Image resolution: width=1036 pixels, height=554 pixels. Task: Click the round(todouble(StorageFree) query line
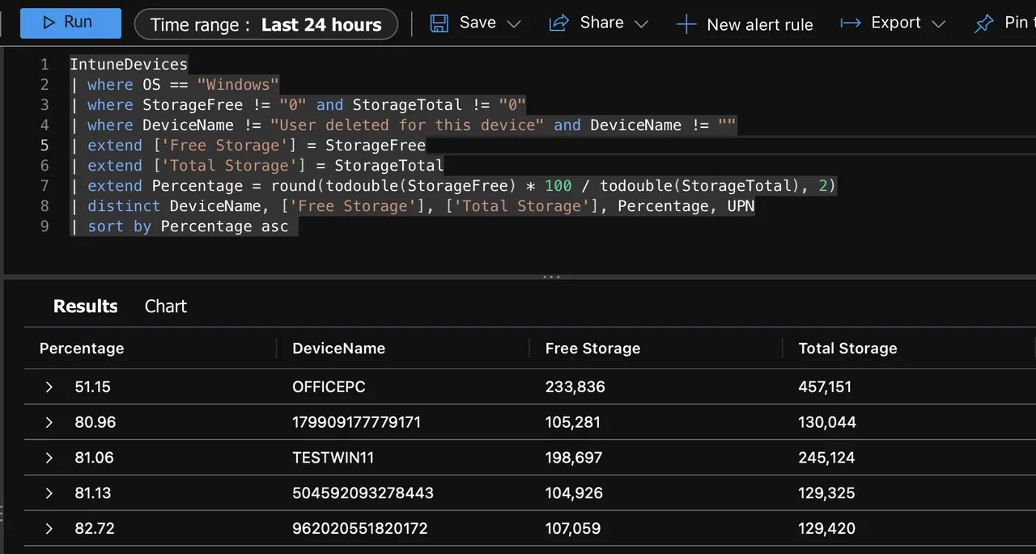tap(452, 186)
